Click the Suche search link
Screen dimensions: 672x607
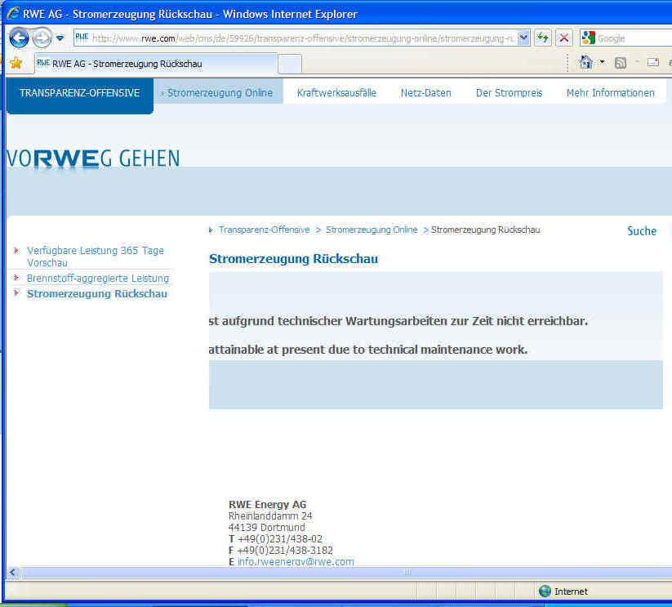click(642, 230)
